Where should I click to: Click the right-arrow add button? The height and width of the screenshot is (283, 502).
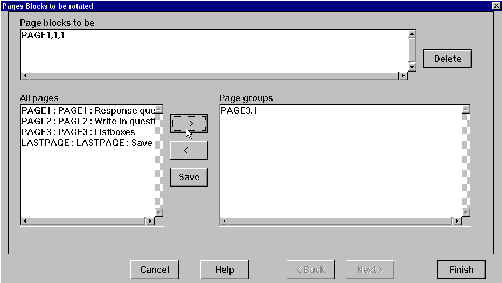click(x=189, y=123)
